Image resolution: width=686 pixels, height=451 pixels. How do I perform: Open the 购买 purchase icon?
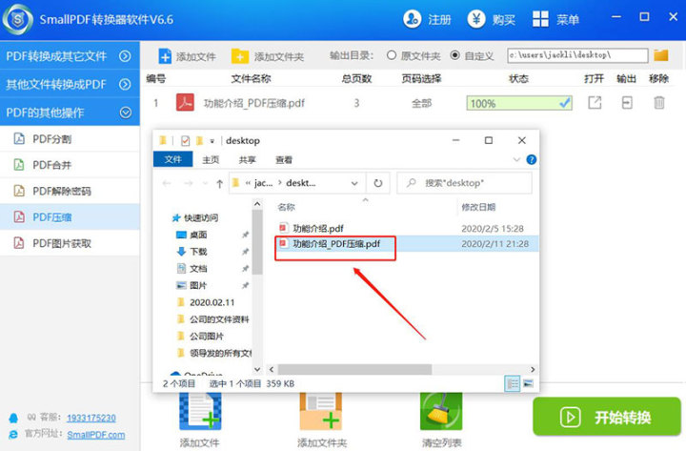coord(476,19)
